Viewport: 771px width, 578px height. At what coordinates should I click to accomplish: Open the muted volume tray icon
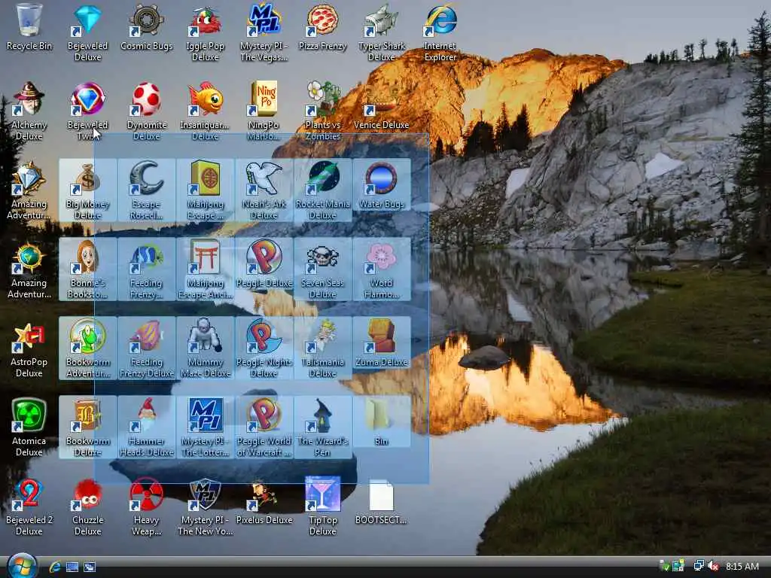coord(713,566)
